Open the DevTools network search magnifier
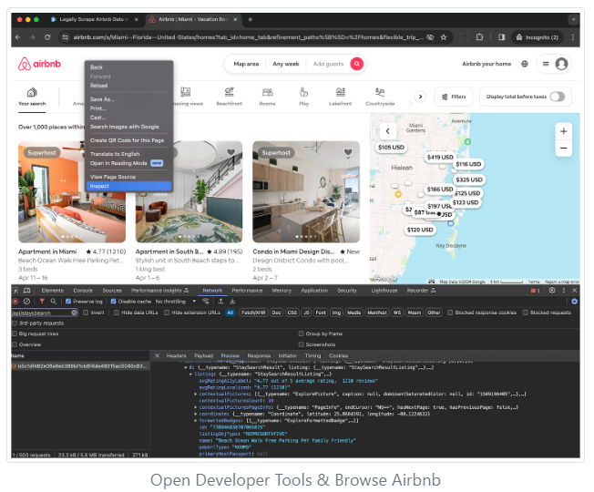This screenshot has width=594, height=492. [54, 302]
